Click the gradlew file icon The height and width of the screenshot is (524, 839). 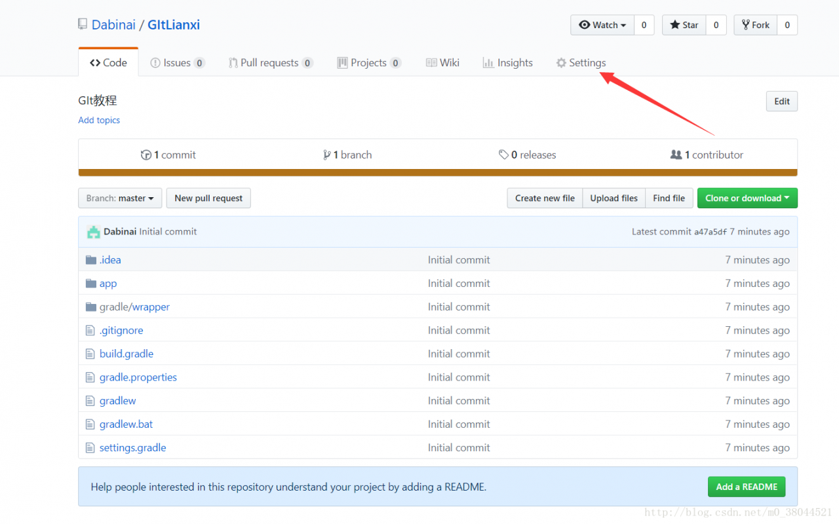(90, 401)
